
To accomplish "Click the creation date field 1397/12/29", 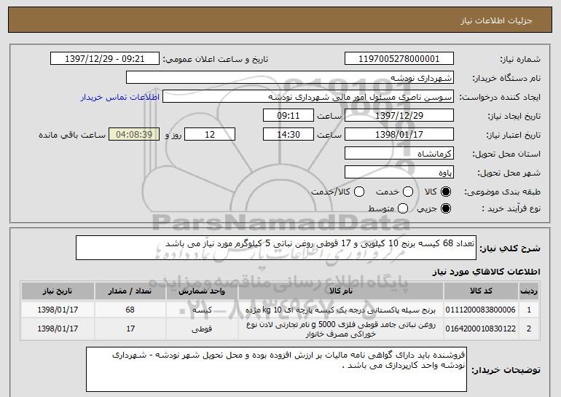I will coord(399,116).
